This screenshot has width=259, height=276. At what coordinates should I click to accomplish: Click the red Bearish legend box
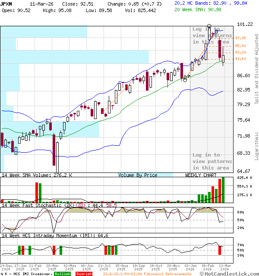[84, 274]
